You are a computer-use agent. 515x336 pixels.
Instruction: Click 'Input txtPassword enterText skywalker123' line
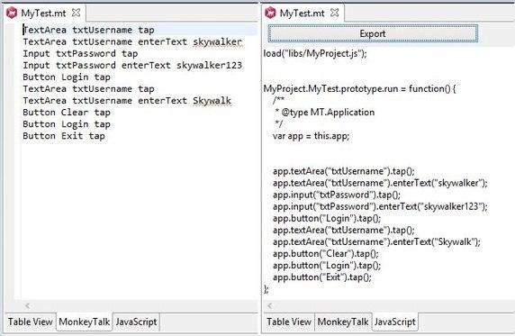(132, 65)
